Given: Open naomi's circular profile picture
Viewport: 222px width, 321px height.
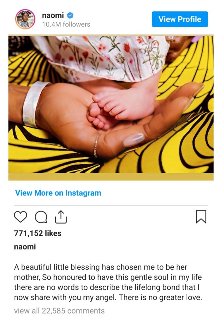Looking at the screenshot, I should click(x=25, y=19).
